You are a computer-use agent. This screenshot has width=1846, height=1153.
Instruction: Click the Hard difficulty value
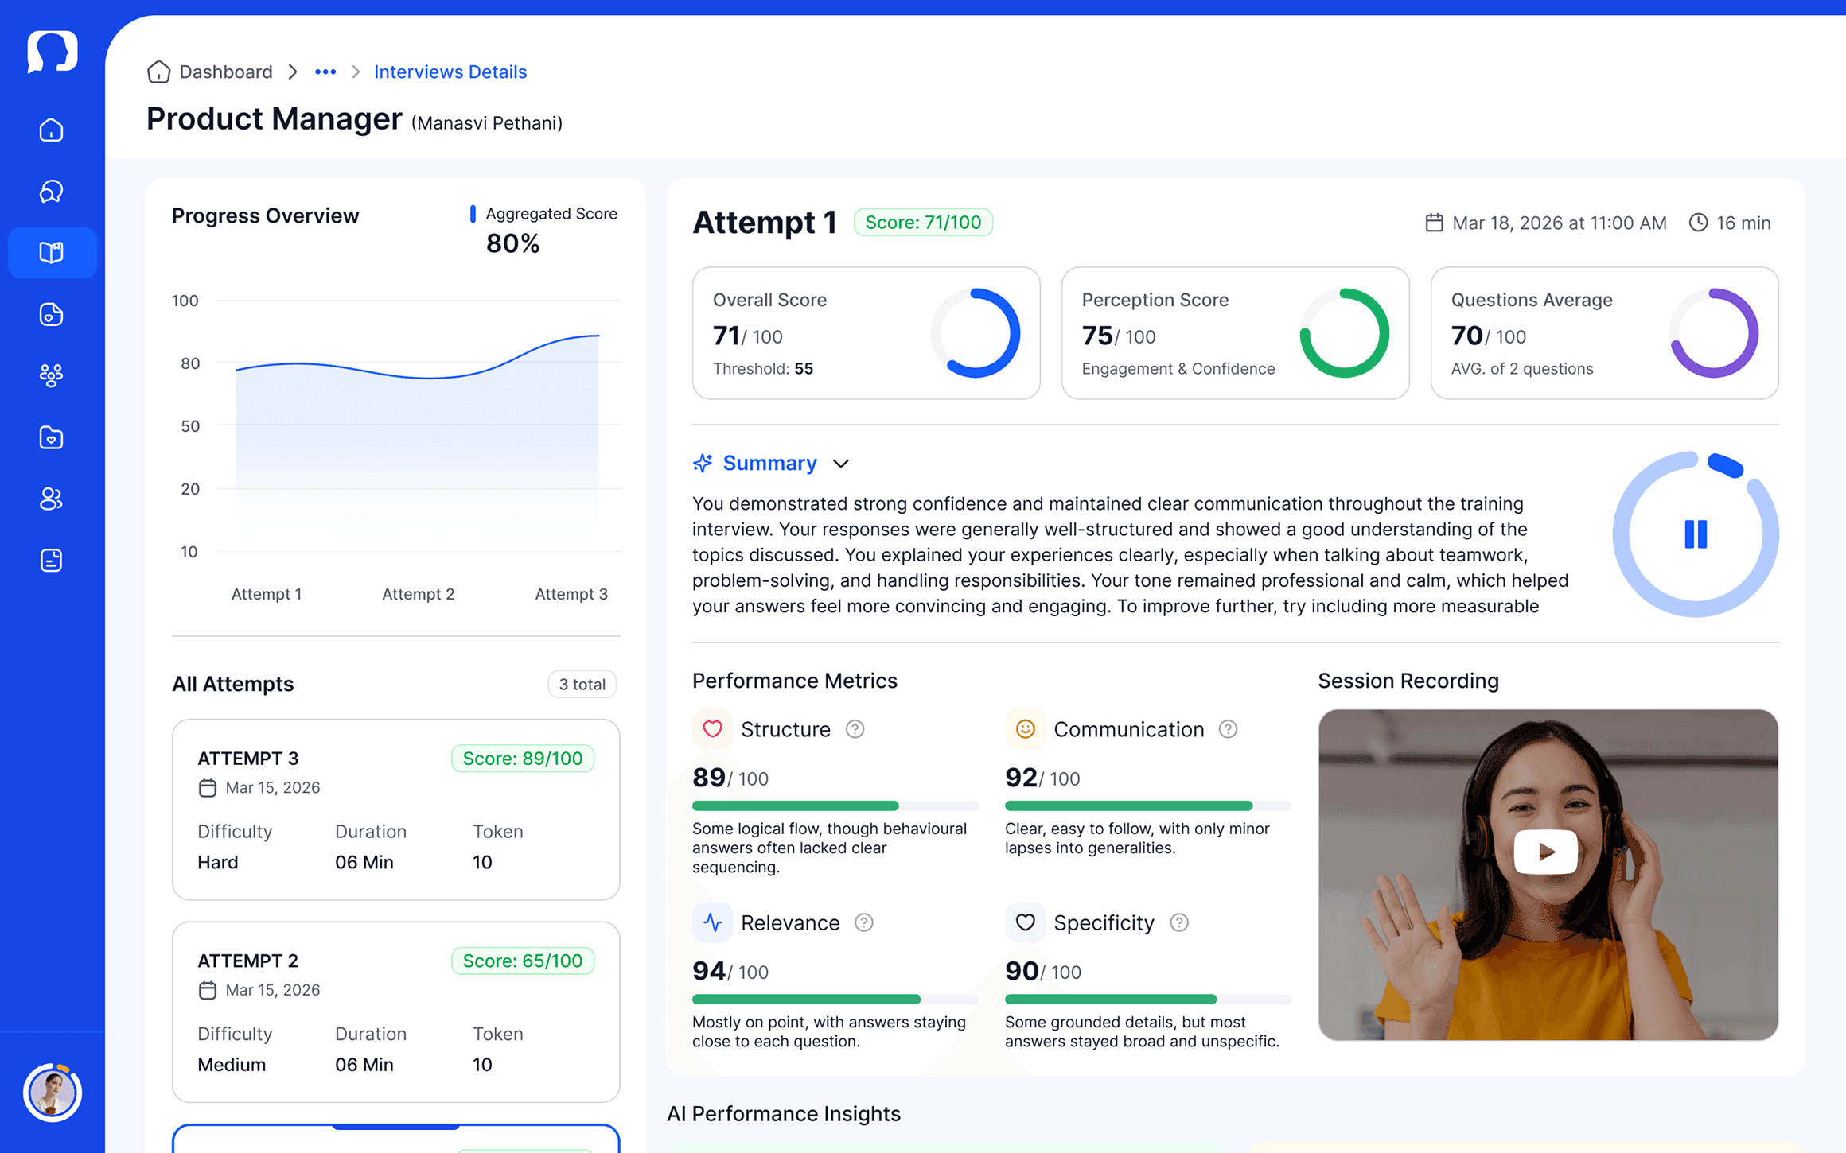[x=218, y=862]
